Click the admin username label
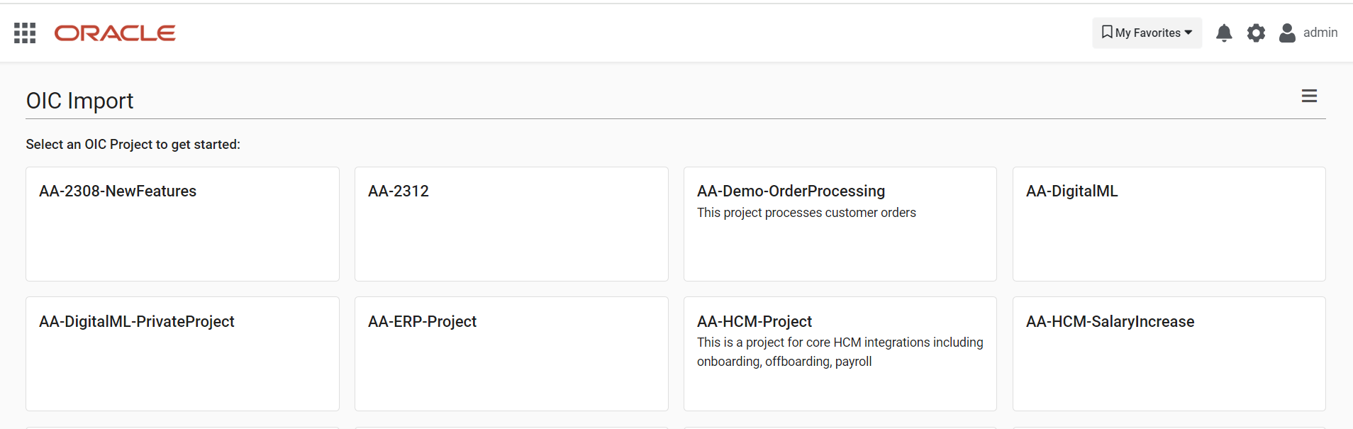 (x=1320, y=33)
